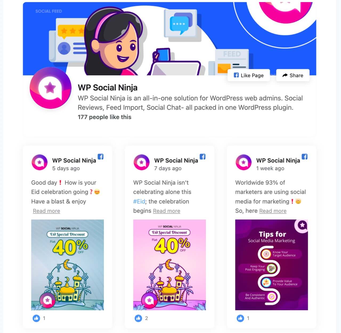The width and height of the screenshot is (341, 333).
Task: Expand Read more on the #Eid celebration post
Action: 167,211
